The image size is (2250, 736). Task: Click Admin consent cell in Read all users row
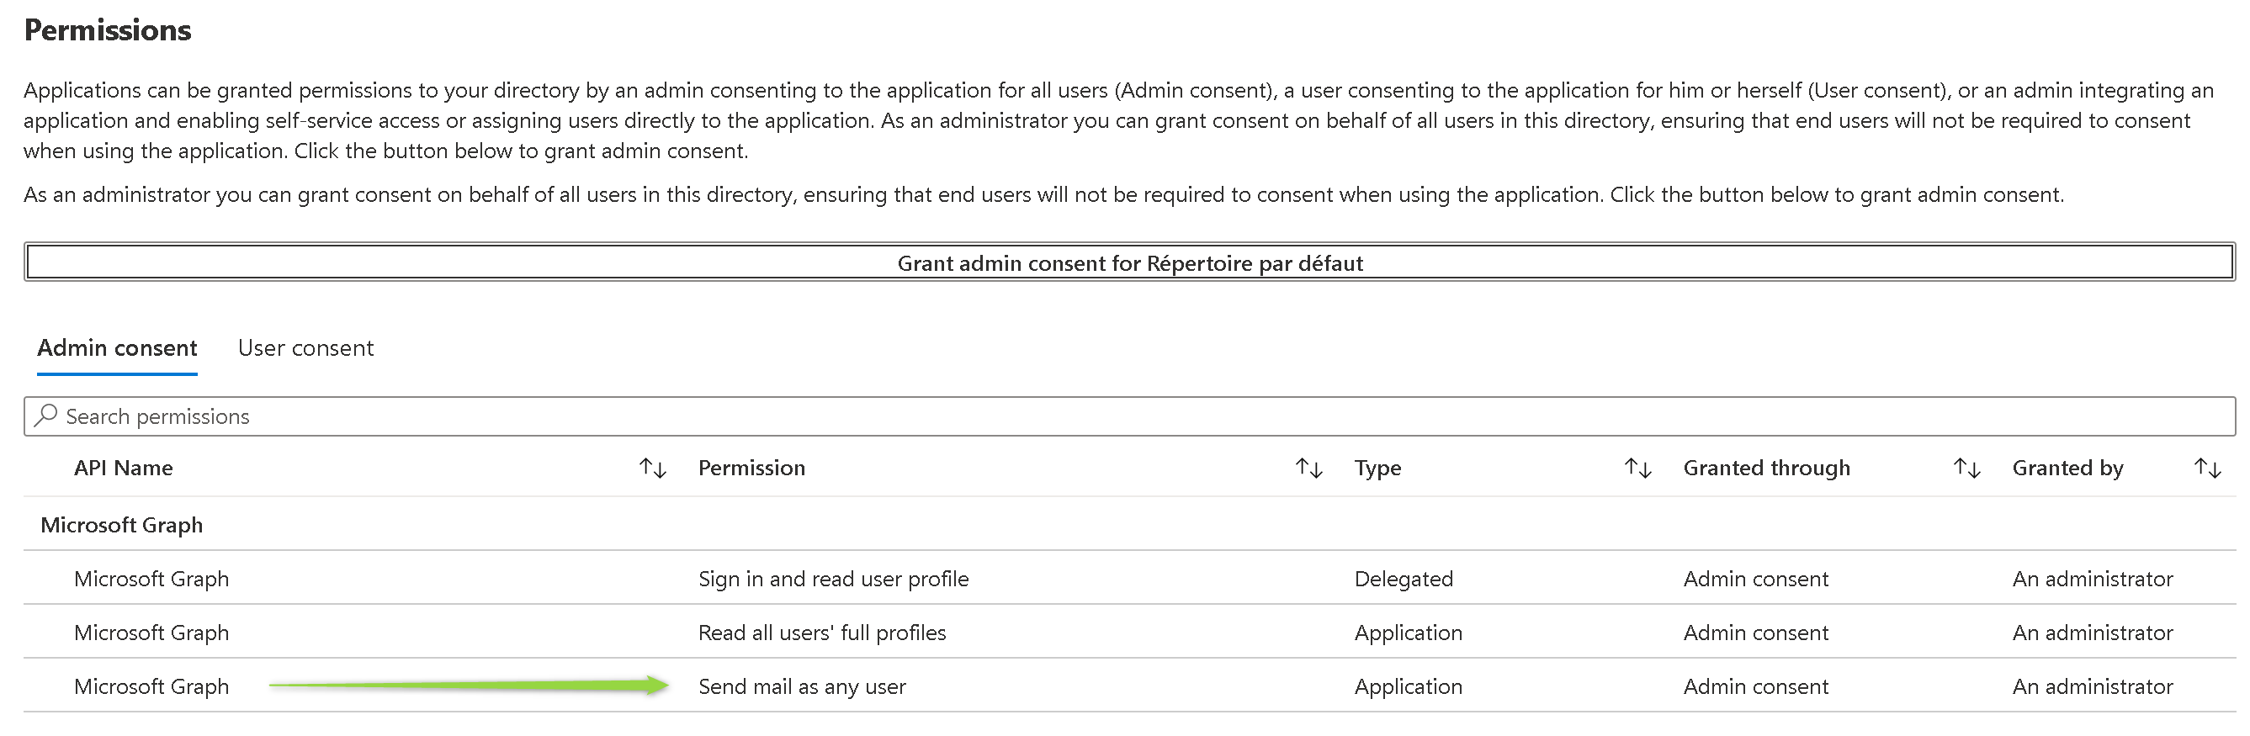[1755, 633]
